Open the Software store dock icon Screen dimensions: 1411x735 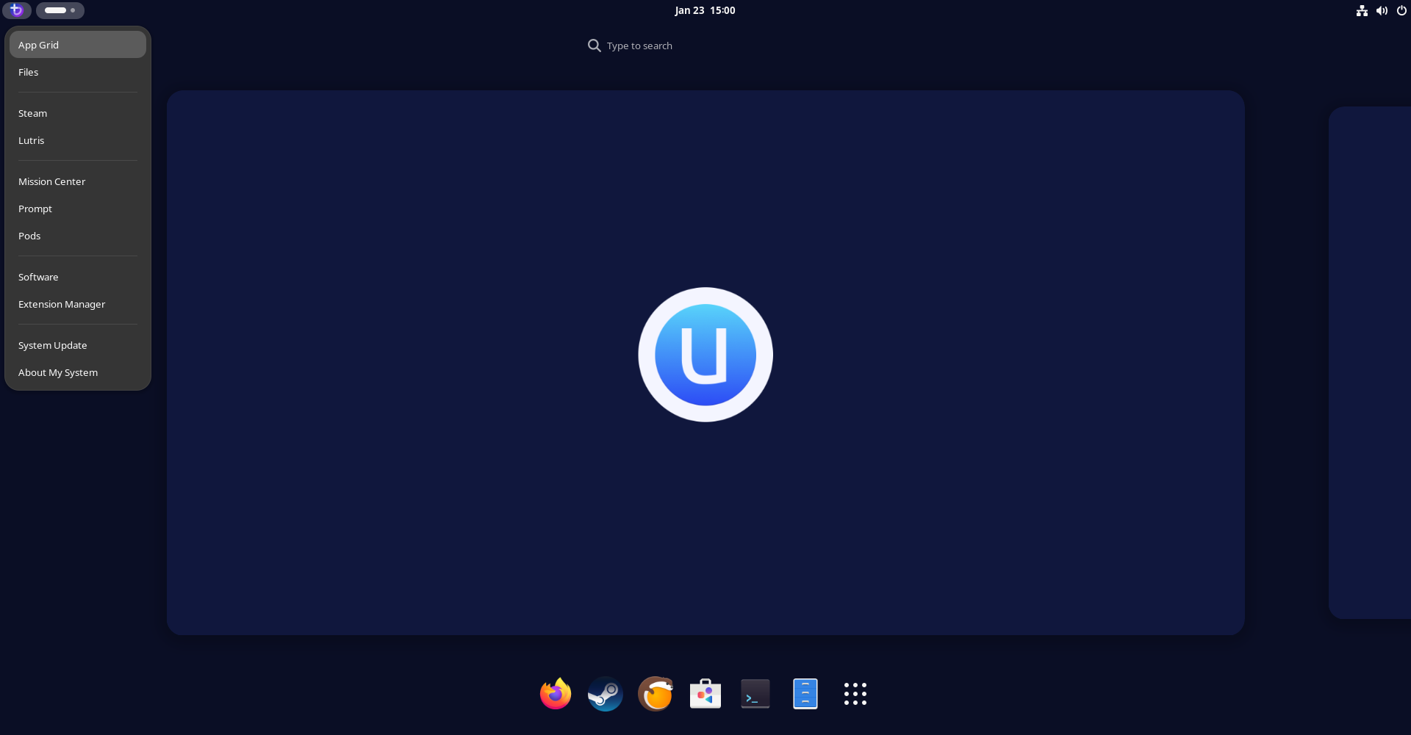[705, 694]
